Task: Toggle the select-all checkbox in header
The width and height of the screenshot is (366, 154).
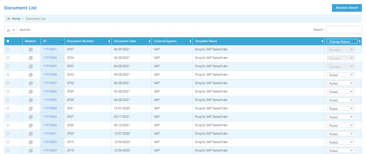Action: coord(8,41)
